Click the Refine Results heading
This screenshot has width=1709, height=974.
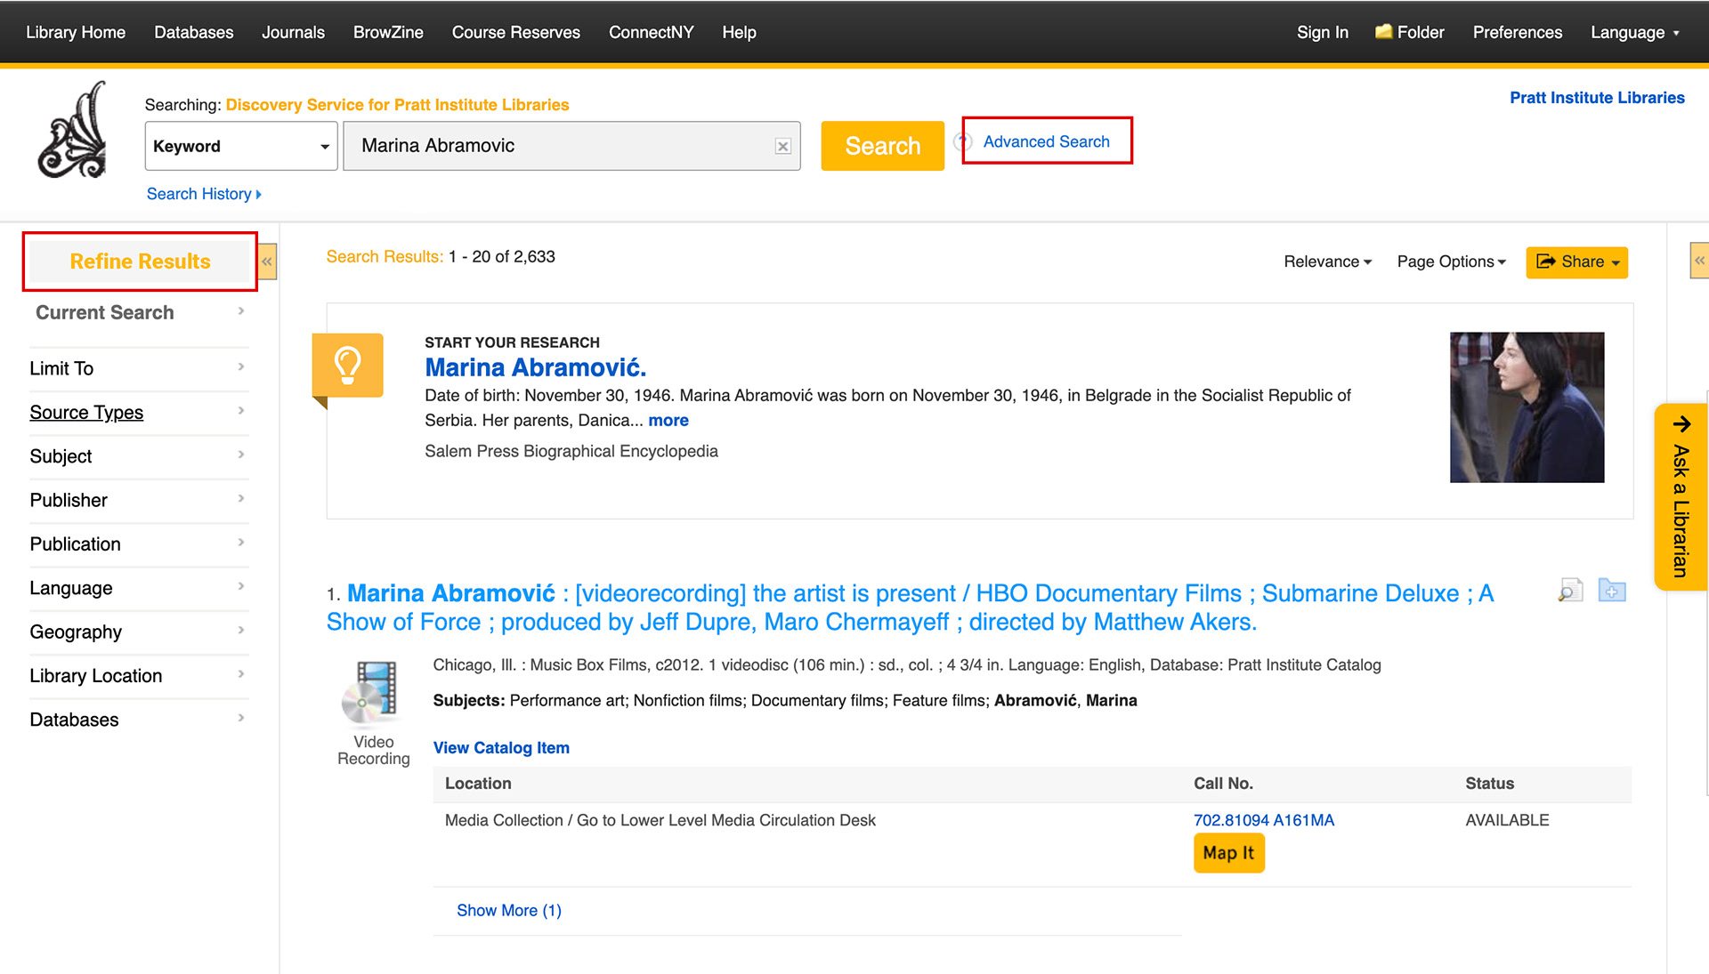(x=140, y=262)
